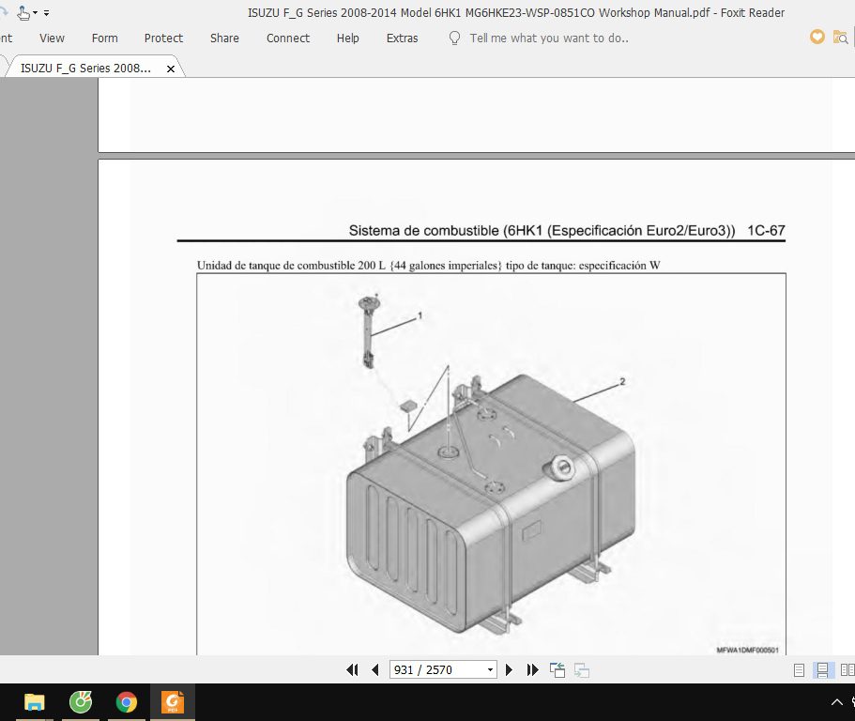Click 'Unidad de tanque de combustible' caption
The width and height of the screenshot is (855, 721).
click(429, 266)
